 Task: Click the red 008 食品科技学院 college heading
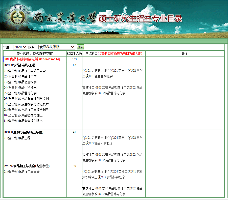(32, 59)
